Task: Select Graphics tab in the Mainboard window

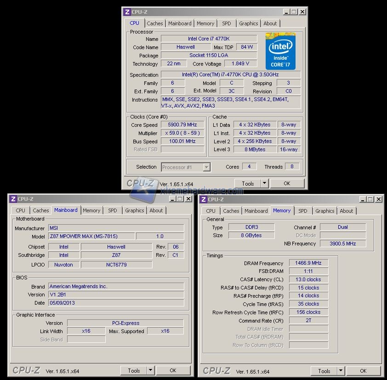Action: [134, 210]
